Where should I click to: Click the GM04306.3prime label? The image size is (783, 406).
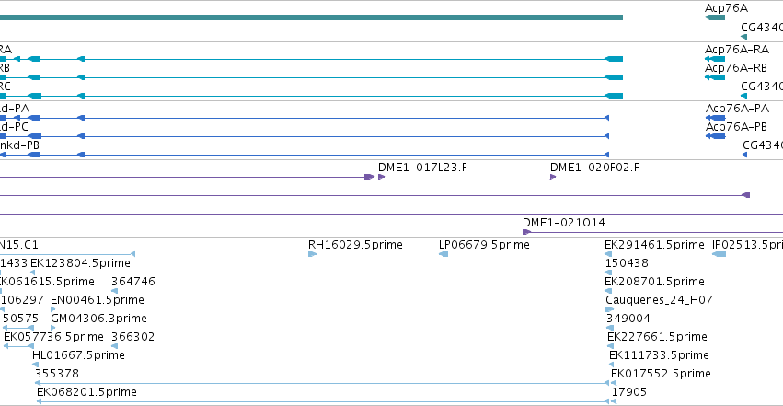(98, 319)
